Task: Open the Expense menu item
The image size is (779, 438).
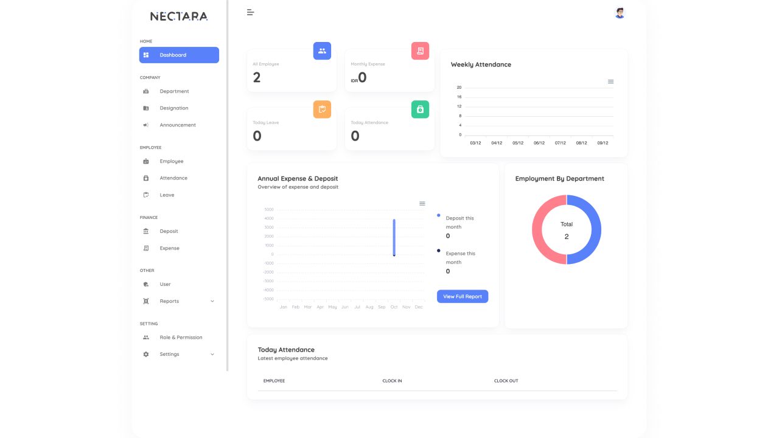Action: (x=179, y=248)
